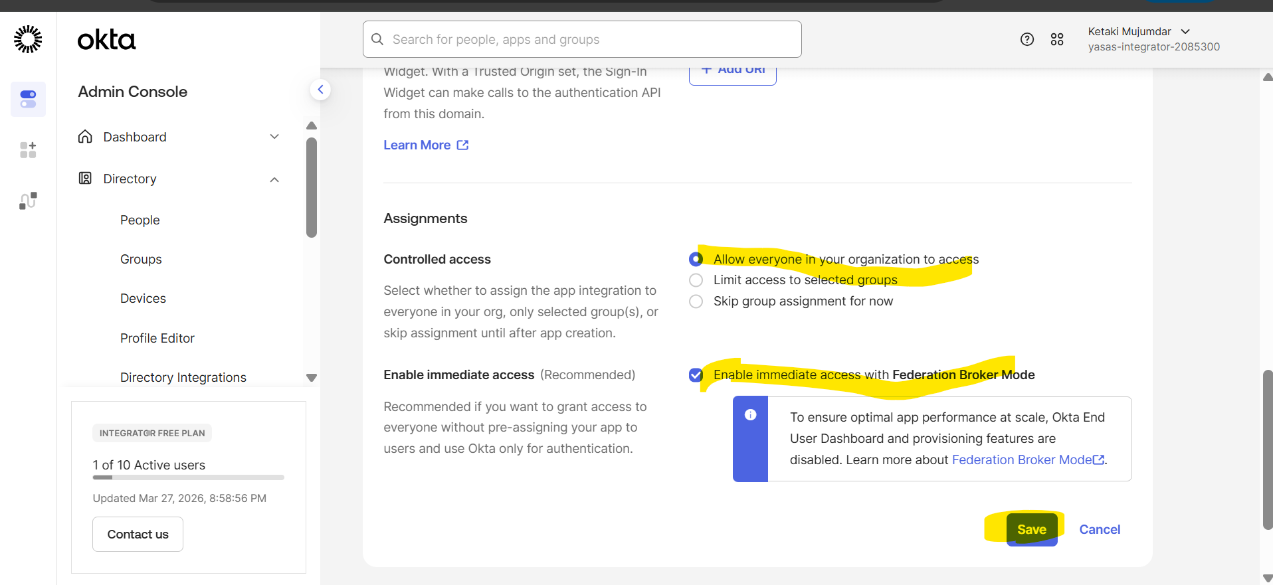Expand the Dashboard menu section
The width and height of the screenshot is (1273, 585).
274,137
